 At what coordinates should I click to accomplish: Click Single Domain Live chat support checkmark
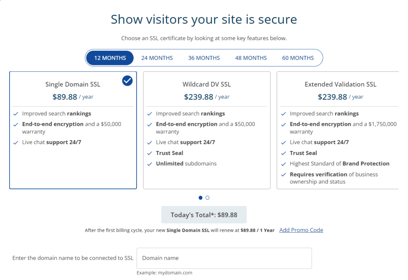coord(16,142)
